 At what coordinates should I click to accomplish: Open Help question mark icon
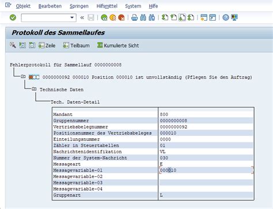pyautogui.click(x=226, y=18)
